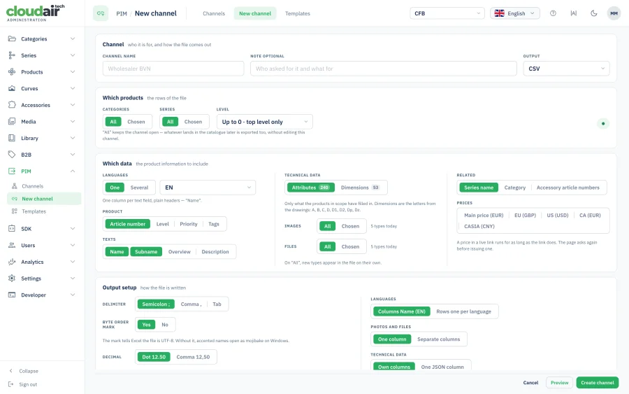The width and height of the screenshot is (629, 394).
Task: Click the Series tree icon in sidebar
Action: tap(12, 55)
